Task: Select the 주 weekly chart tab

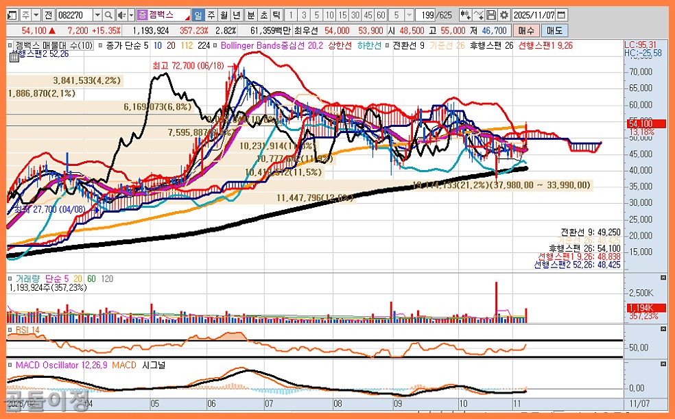Action: (211, 16)
